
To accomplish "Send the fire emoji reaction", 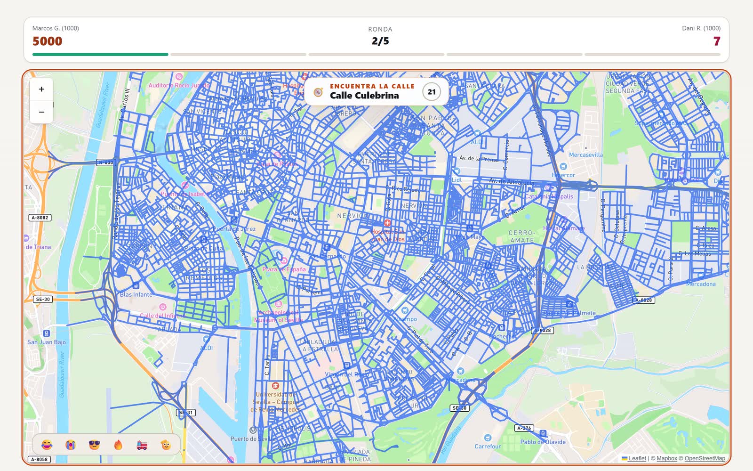I will tap(118, 445).
